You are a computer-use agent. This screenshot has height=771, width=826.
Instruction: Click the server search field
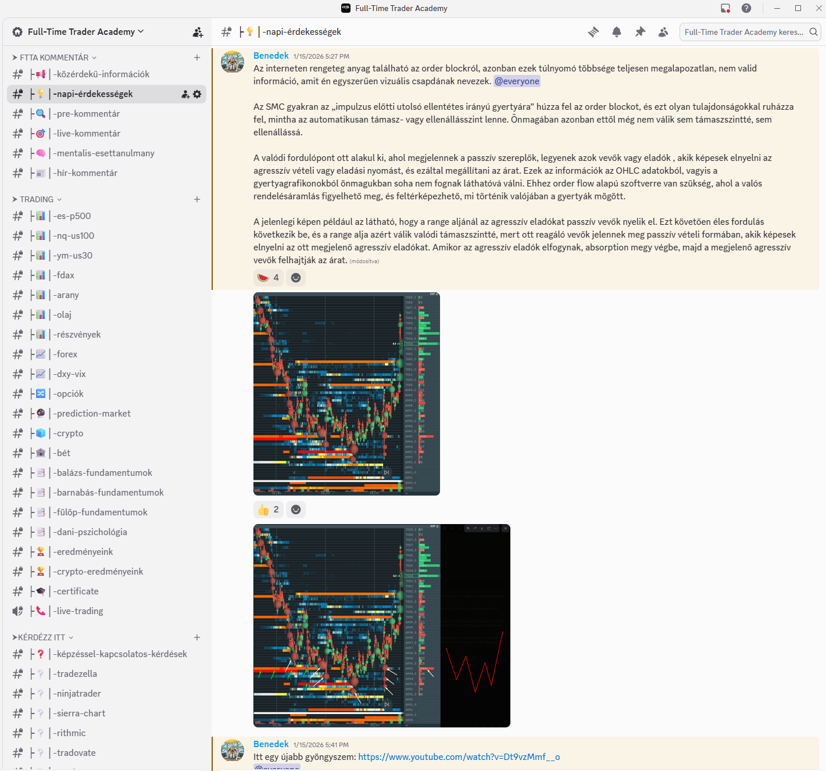pyautogui.click(x=743, y=32)
